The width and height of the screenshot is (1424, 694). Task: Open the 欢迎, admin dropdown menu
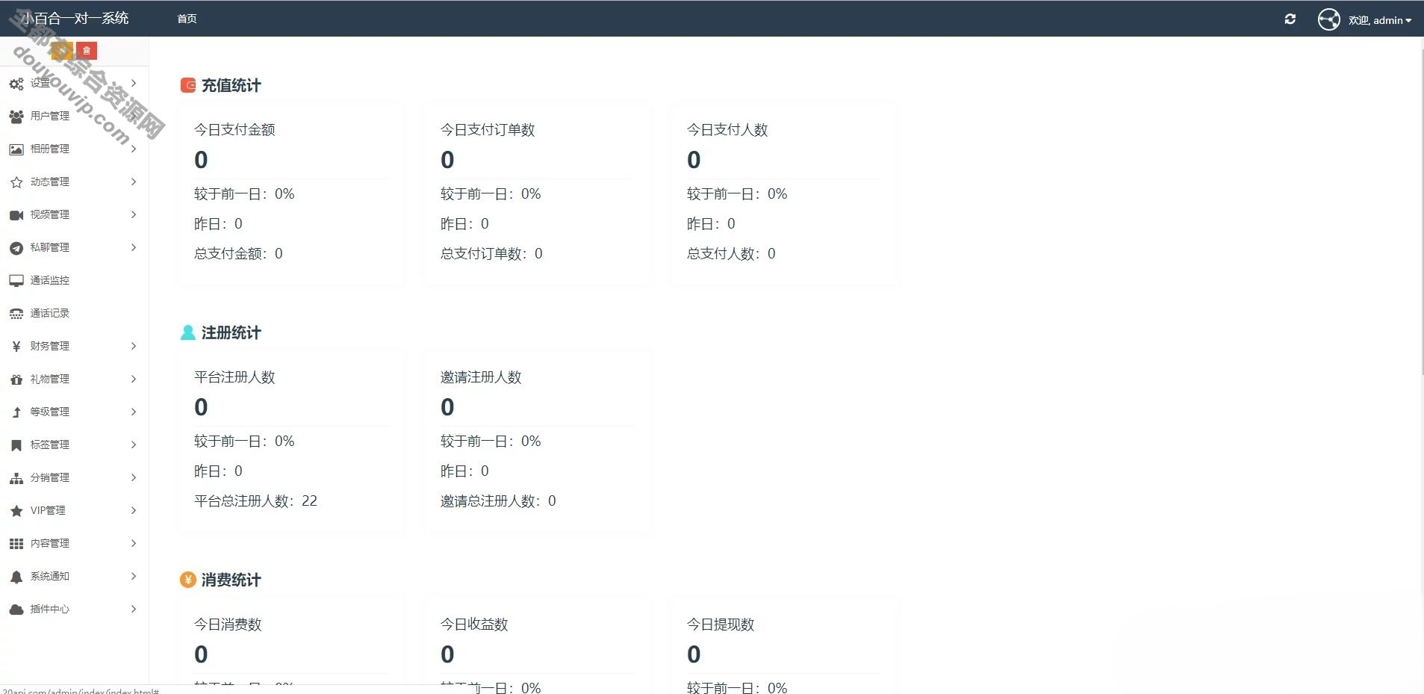1380,20
